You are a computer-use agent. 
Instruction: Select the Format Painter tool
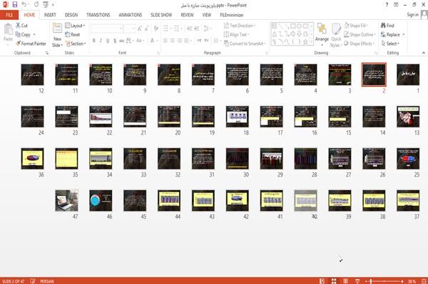pos(31,43)
